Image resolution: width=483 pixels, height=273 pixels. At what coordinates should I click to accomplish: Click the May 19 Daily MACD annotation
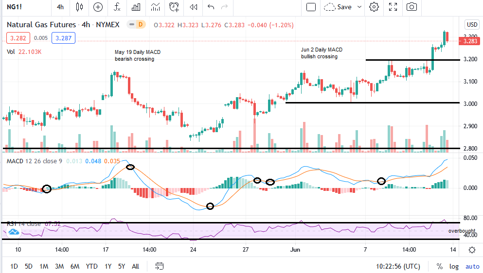pyautogui.click(x=138, y=55)
